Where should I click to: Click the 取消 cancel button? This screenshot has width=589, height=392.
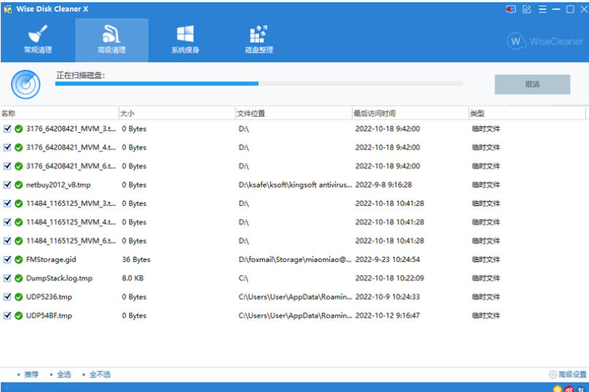(532, 84)
